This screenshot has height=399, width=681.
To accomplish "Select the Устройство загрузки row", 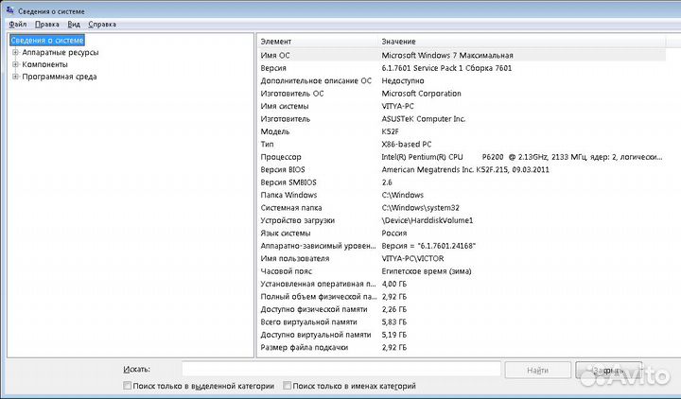I will point(462,220).
